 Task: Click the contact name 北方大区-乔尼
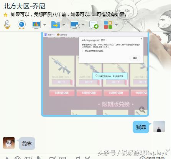(x=24, y=6)
